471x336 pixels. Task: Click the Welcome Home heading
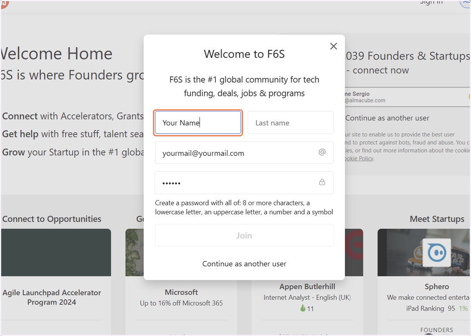click(x=56, y=54)
